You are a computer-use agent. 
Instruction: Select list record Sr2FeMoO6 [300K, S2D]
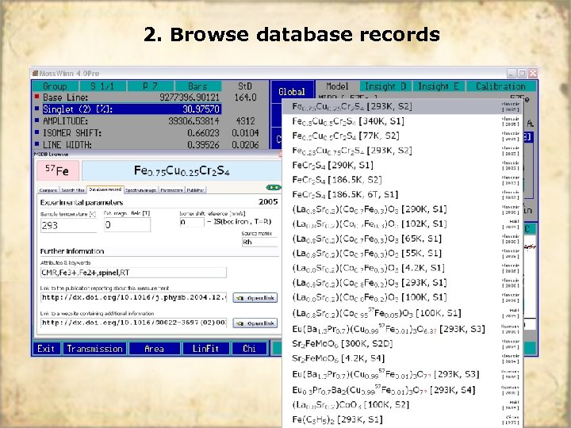402,343
